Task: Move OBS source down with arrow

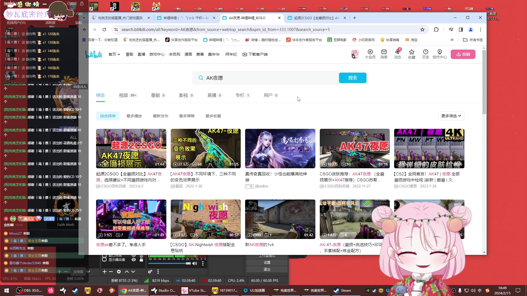Action: coord(133,272)
